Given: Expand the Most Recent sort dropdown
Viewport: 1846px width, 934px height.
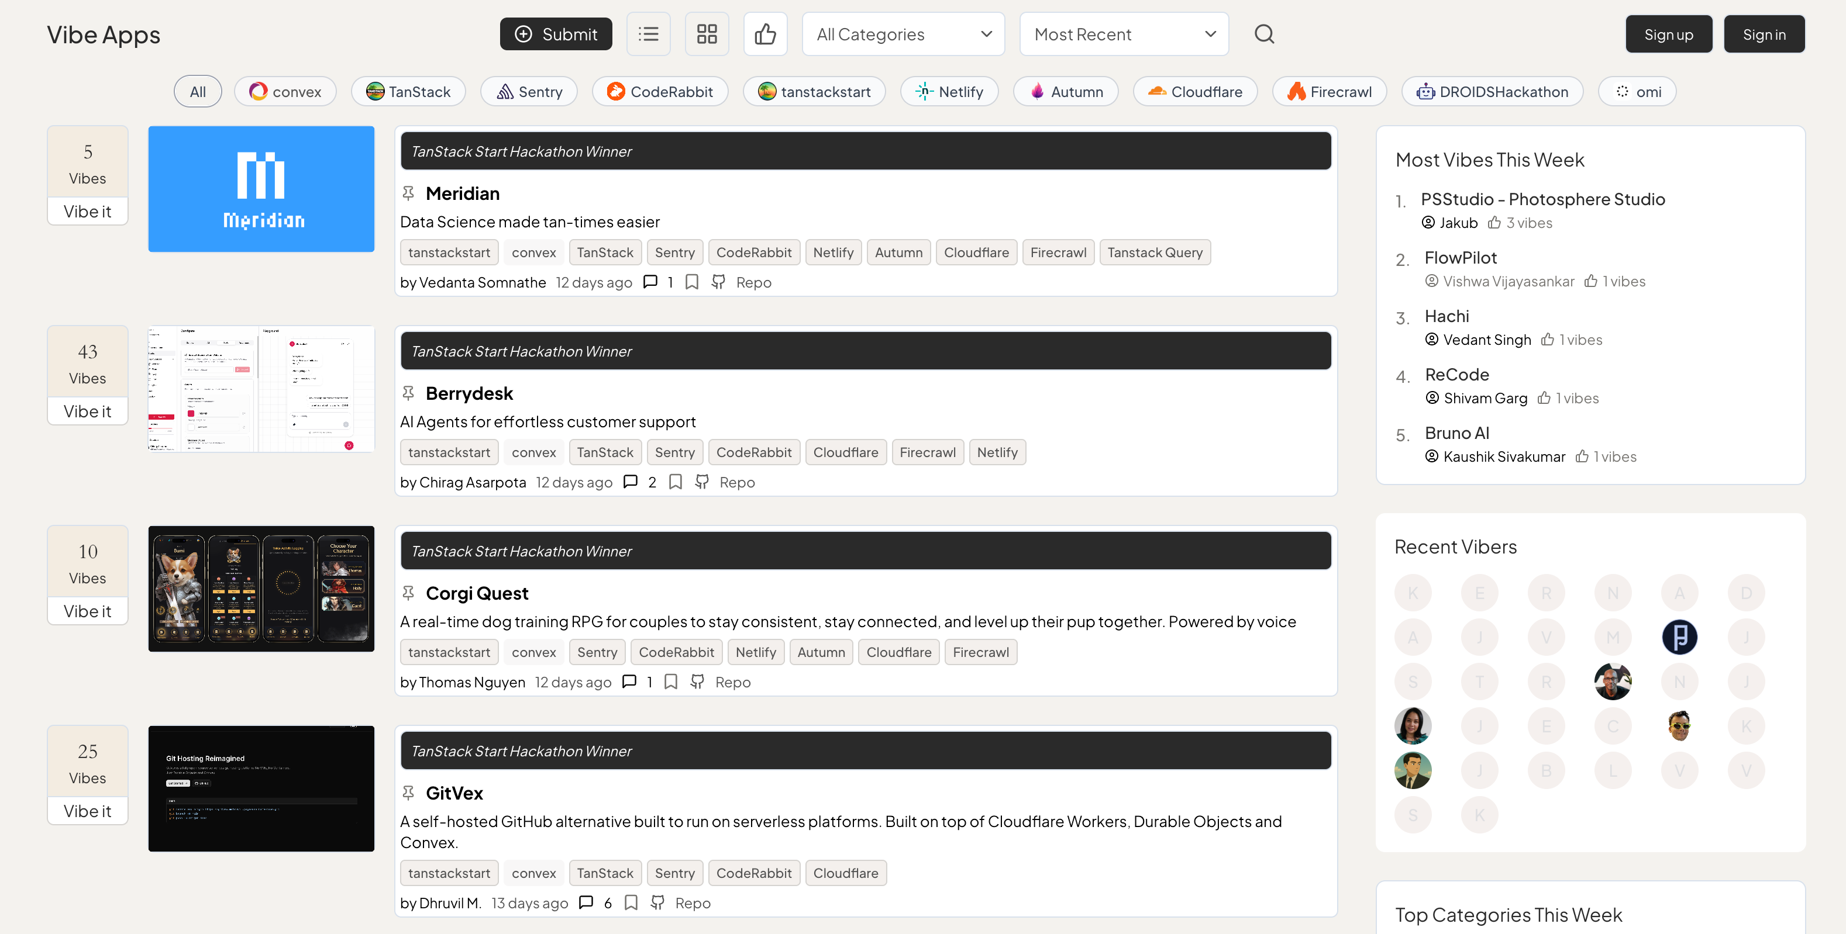Looking at the screenshot, I should pos(1124,34).
